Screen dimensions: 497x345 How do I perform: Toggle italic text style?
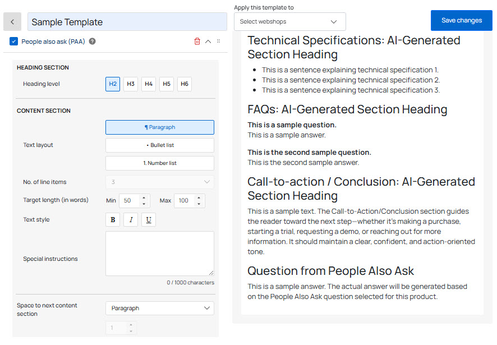(x=131, y=220)
